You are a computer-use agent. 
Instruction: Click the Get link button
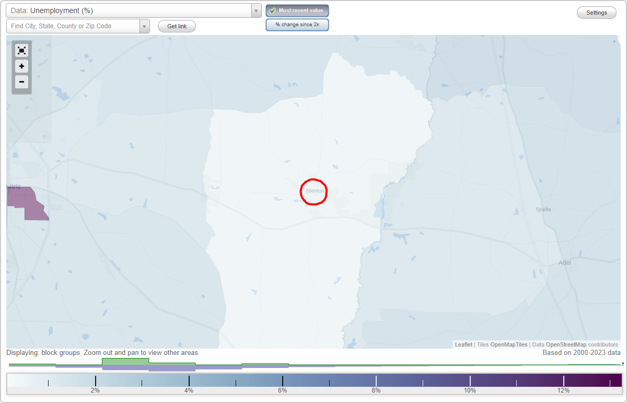coord(177,26)
